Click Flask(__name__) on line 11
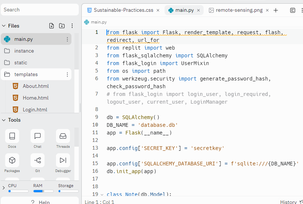Image resolution: width=303 pixels, height=204 pixels. point(148,133)
